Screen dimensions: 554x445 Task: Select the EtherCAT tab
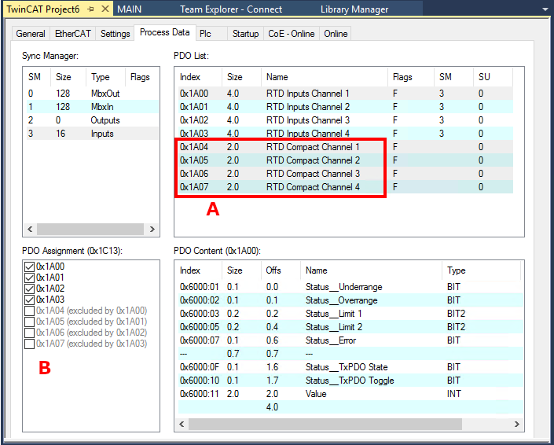73,34
